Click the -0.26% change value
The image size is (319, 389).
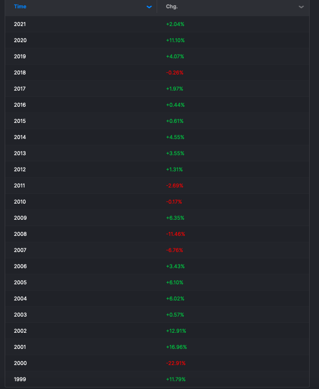(175, 73)
